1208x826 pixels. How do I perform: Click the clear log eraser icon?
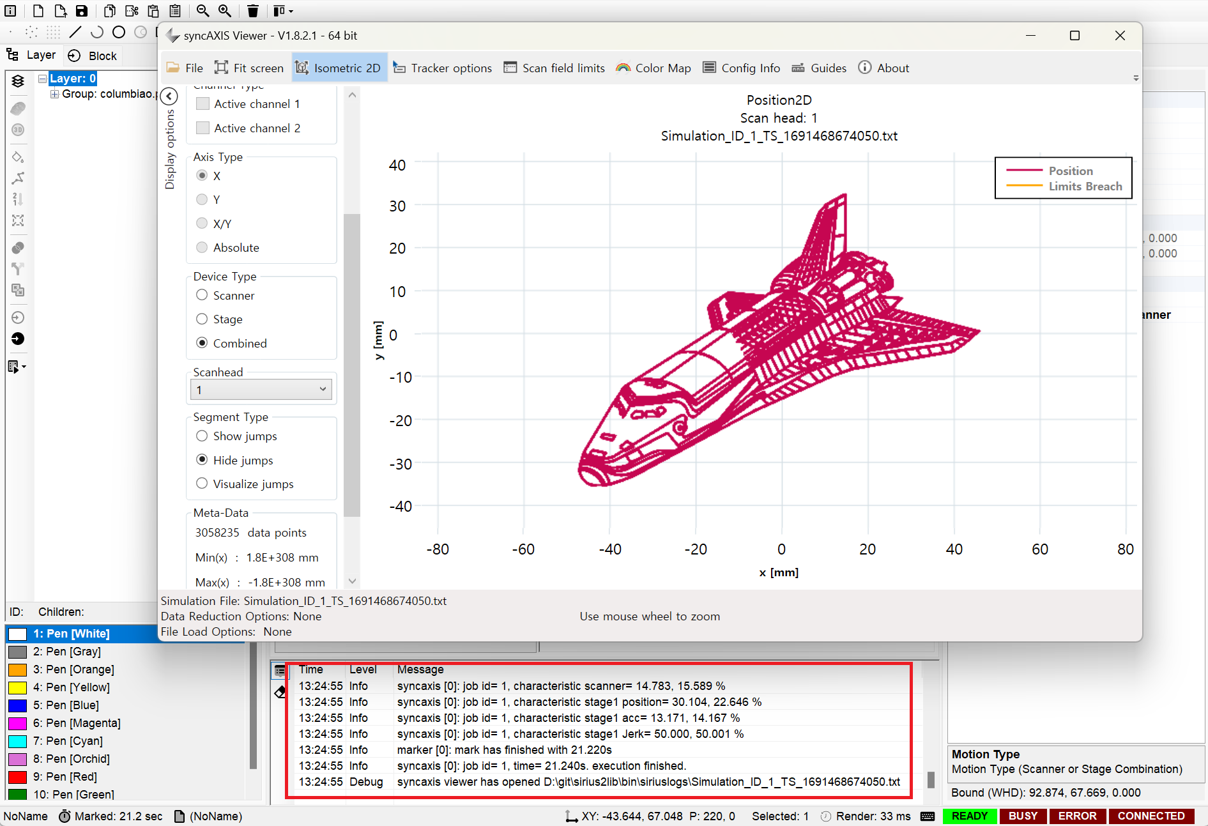coord(280,692)
